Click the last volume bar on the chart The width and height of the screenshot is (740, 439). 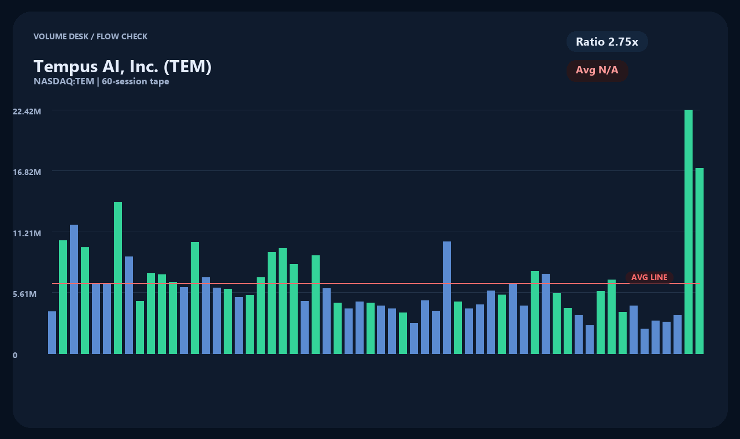pyautogui.click(x=700, y=261)
